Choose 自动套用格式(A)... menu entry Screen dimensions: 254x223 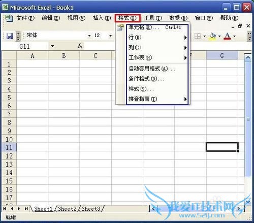[x=157, y=69]
